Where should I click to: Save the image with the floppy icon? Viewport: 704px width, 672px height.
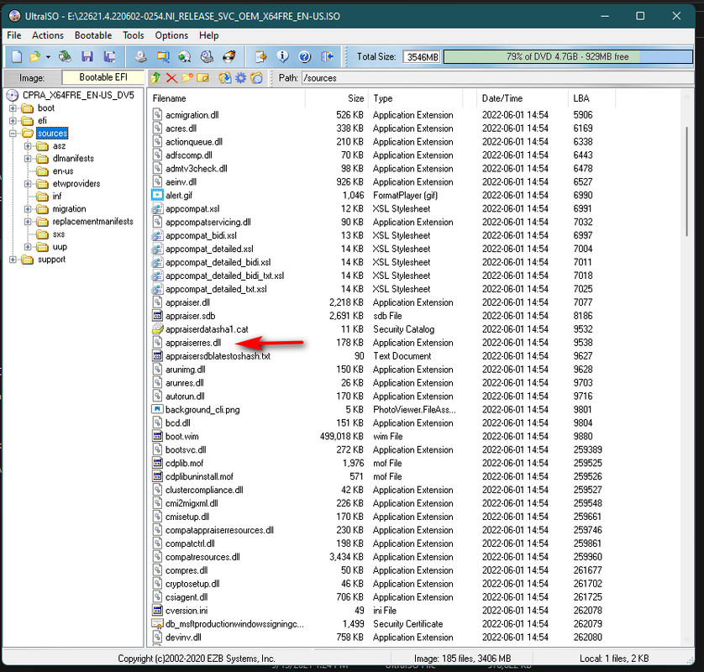[x=87, y=56]
